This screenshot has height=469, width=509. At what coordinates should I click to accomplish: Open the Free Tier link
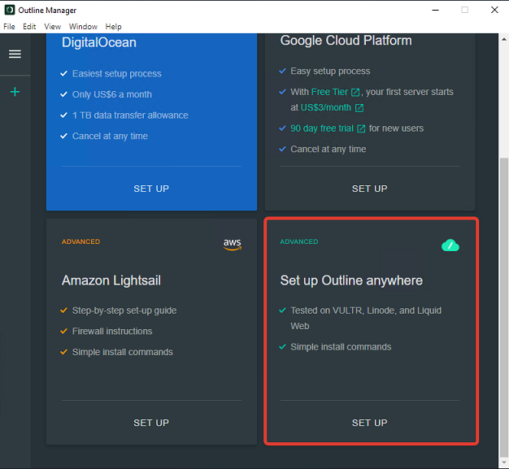329,92
